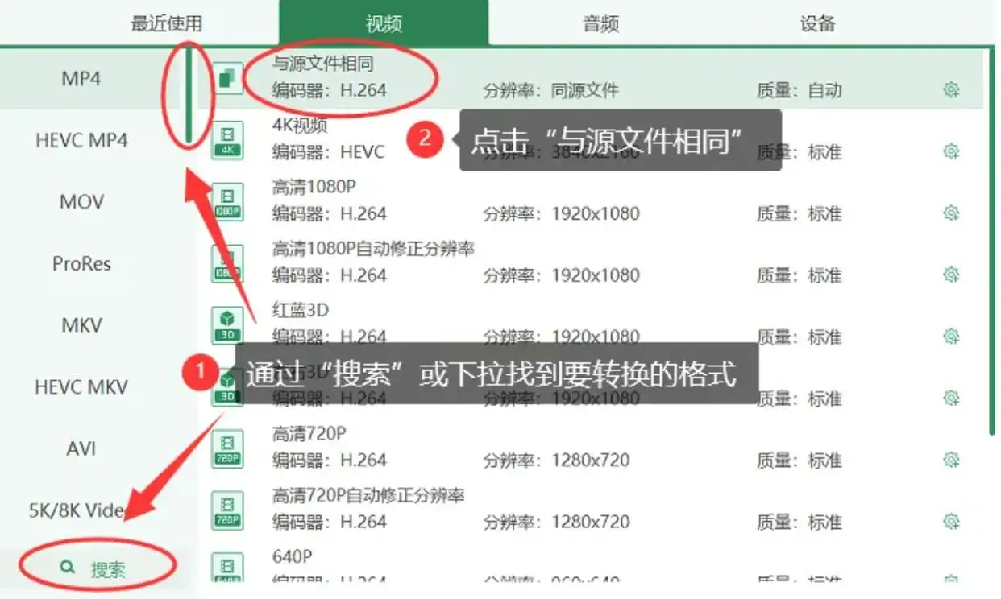1001x599 pixels.
Task: Switch to the 音频 tab
Action: [600, 23]
